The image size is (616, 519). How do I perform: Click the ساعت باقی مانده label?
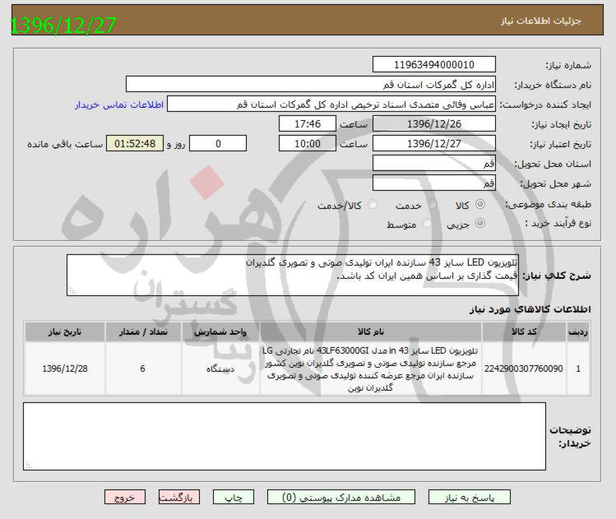pyautogui.click(x=65, y=144)
